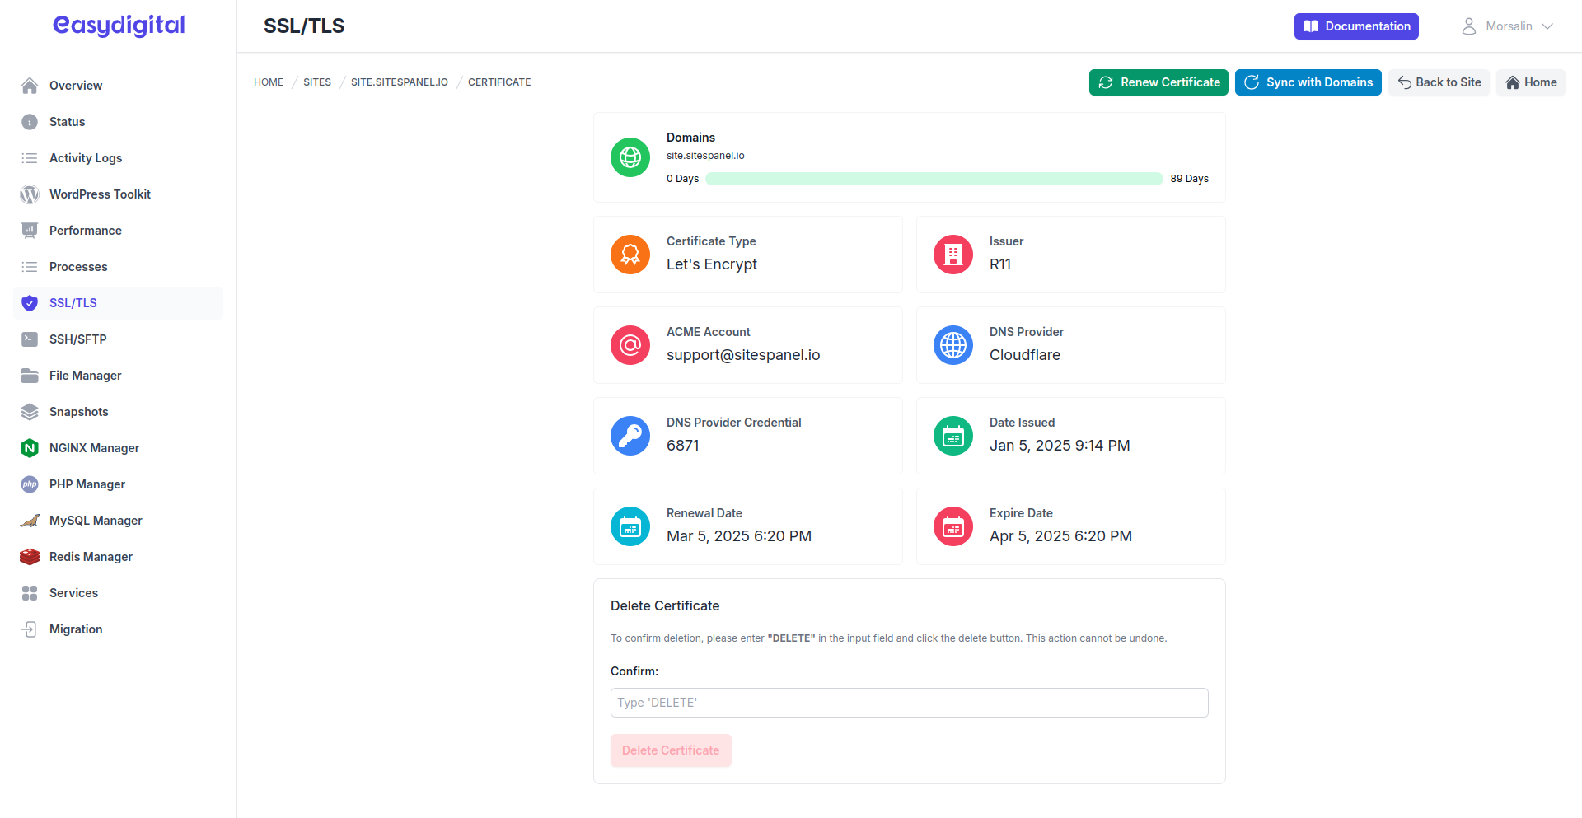
Task: Click the Redis Manager cube icon
Action: click(30, 557)
